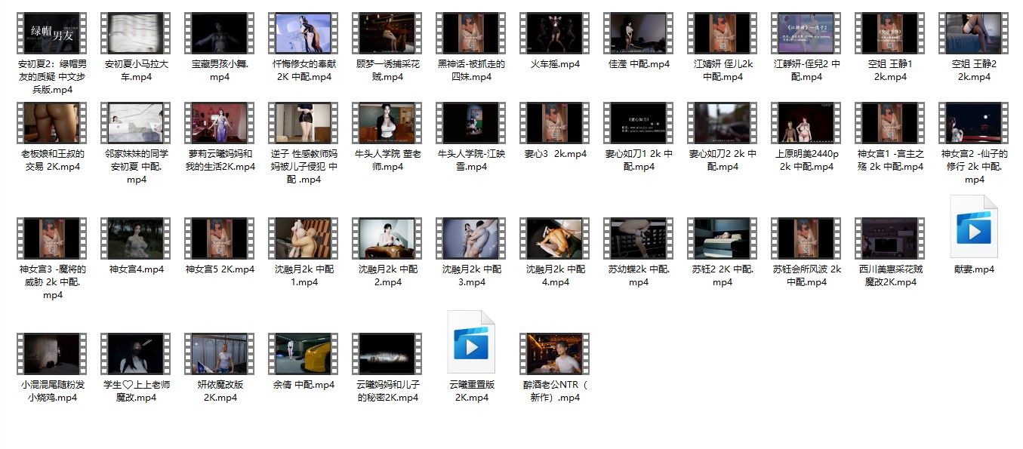Click the 小混混尾随粉发小烧鸡.mp4 file name text
The height and width of the screenshot is (449, 1023).
[51, 391]
